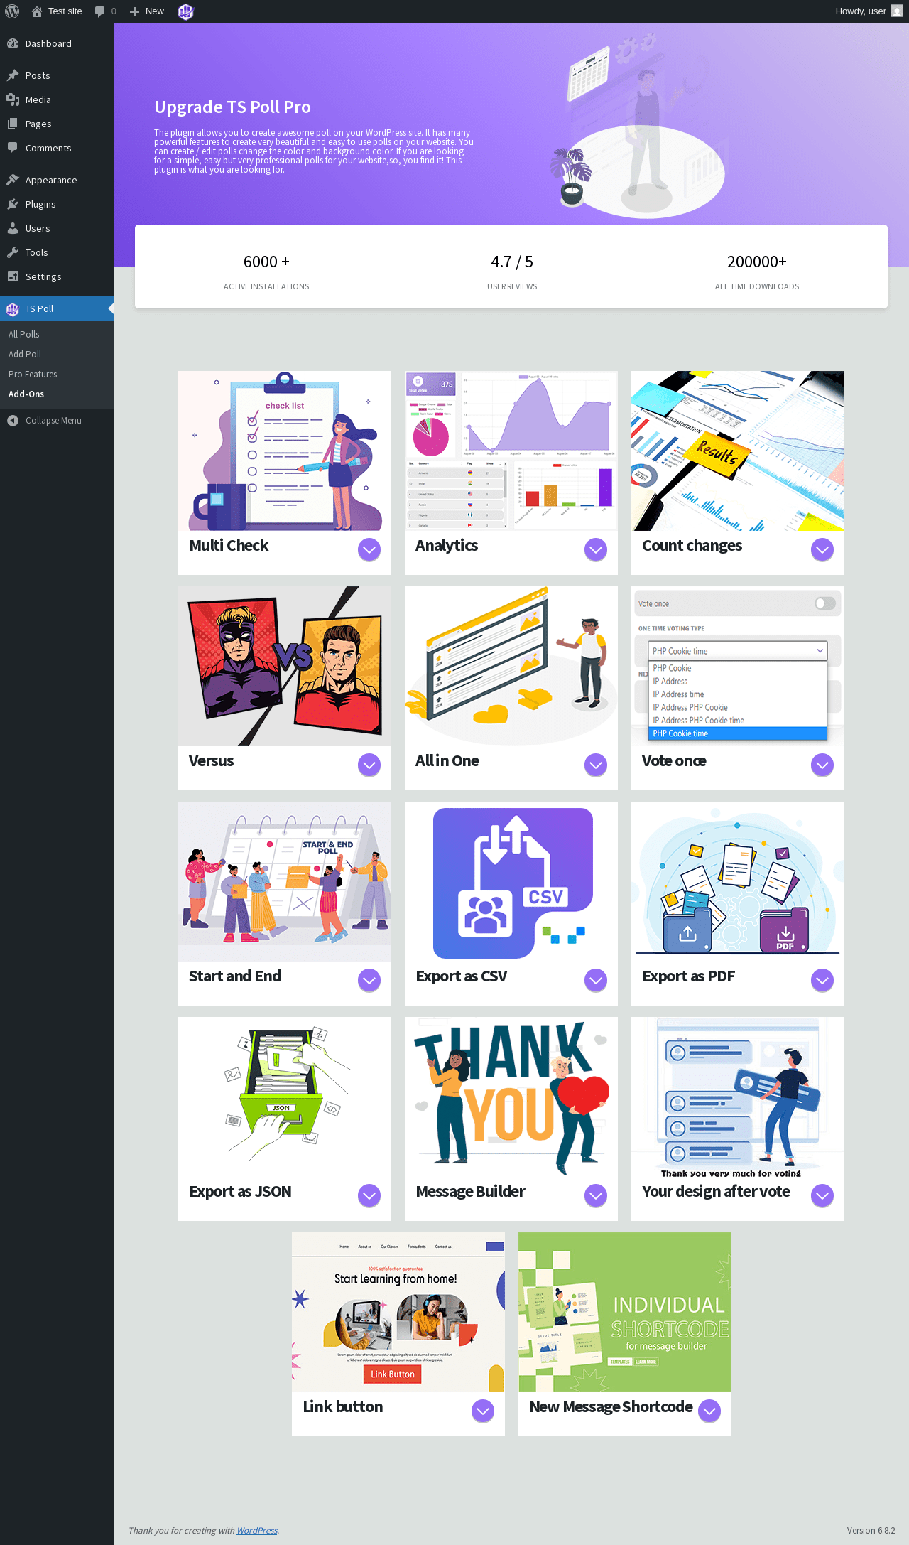Expand the New Message Shortcode add-on
Image resolution: width=909 pixels, height=1545 pixels.
[x=709, y=1411]
